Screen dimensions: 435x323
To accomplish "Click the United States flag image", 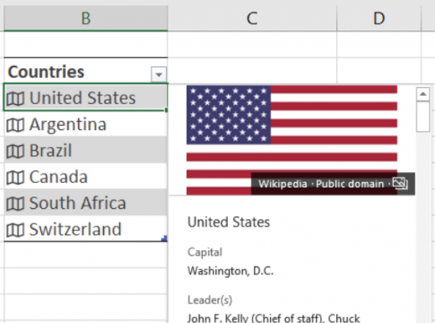I will point(291,140).
